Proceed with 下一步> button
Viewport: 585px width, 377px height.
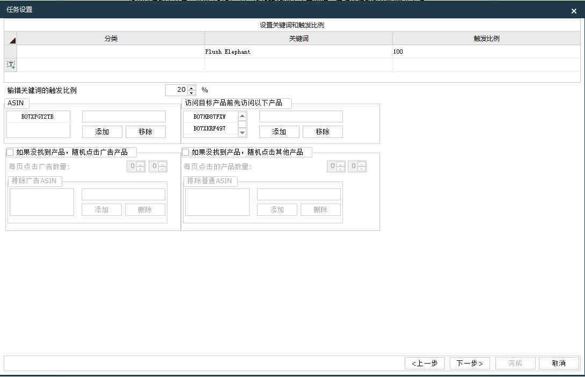coord(470,363)
